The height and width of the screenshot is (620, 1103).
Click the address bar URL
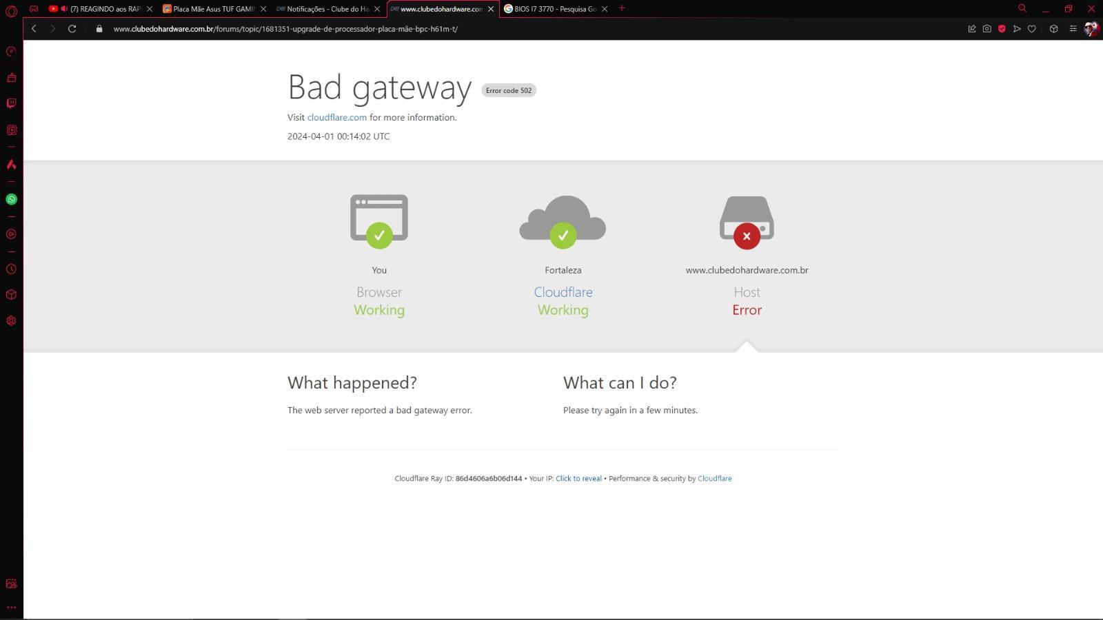pos(285,29)
